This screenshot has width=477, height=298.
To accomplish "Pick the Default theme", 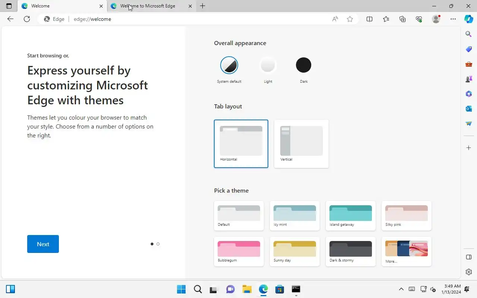I will [x=239, y=216].
